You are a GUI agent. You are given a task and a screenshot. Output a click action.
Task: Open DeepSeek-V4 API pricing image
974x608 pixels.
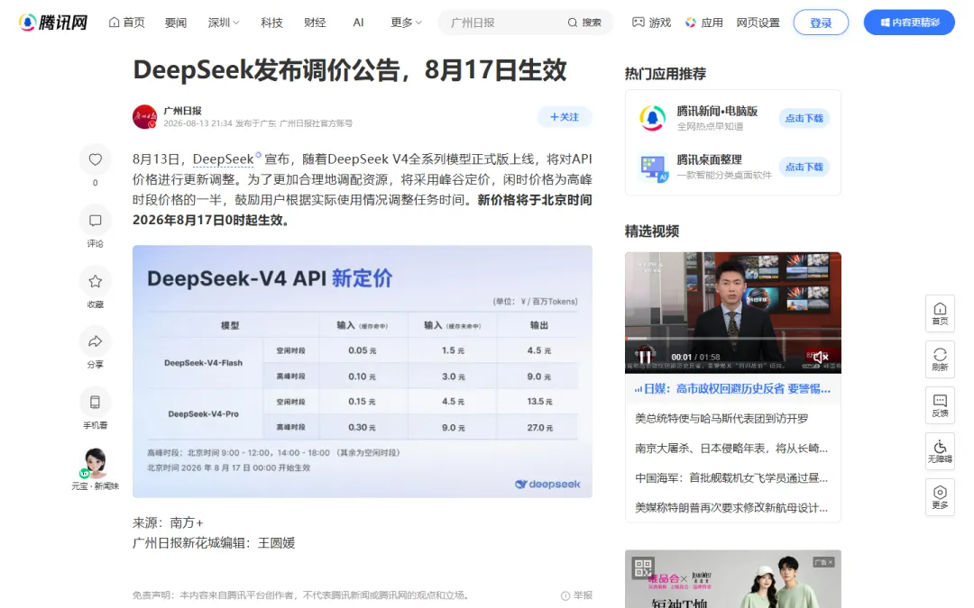(363, 371)
